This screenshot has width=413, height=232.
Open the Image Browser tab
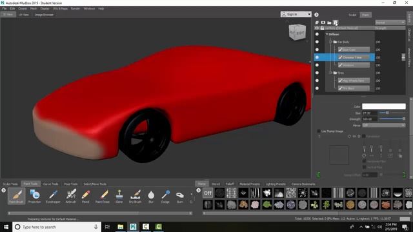tap(44, 15)
